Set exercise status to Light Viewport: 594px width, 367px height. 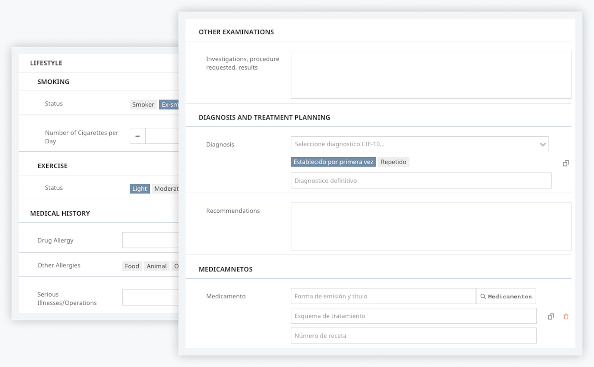coord(139,188)
